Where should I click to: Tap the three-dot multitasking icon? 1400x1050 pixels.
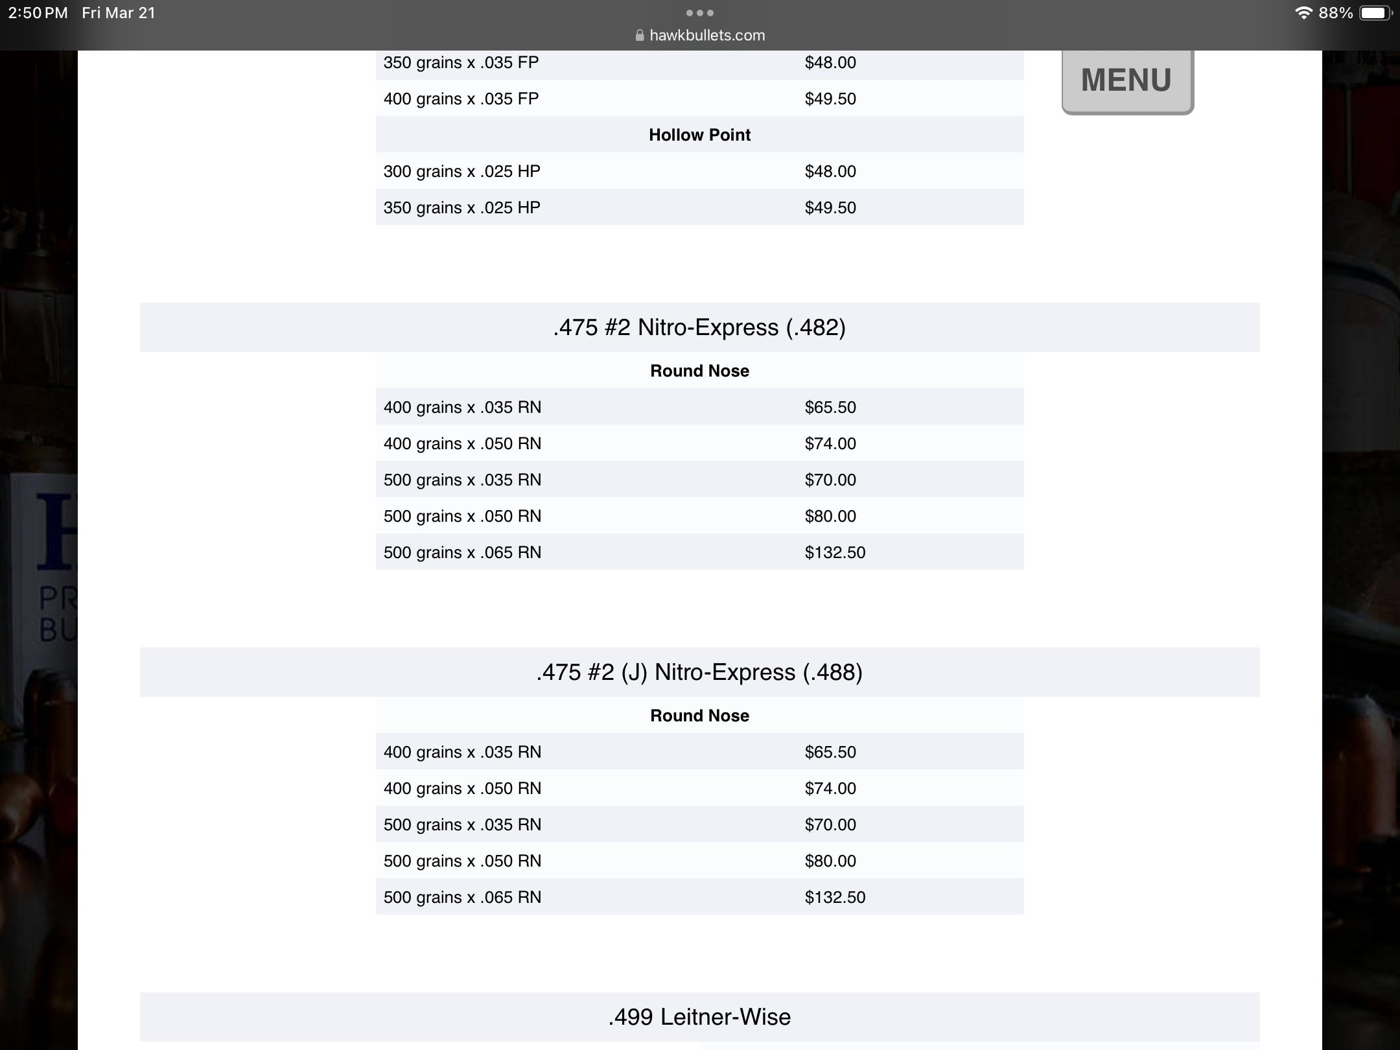coord(699,13)
